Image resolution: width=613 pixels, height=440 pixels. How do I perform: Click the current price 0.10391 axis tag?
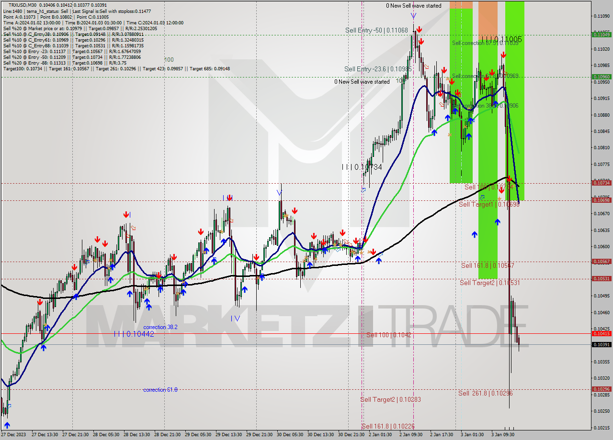(602, 344)
